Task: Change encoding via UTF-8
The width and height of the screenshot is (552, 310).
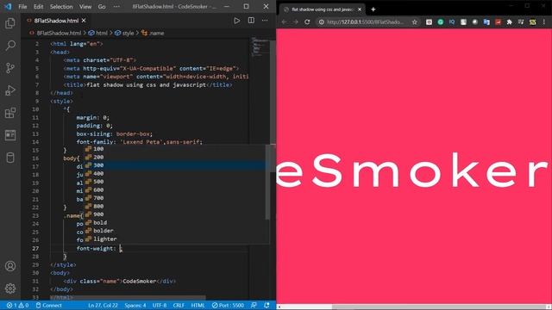Action: coord(160,305)
